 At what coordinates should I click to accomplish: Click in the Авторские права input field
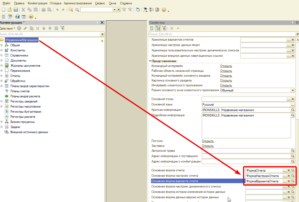coord(246,151)
